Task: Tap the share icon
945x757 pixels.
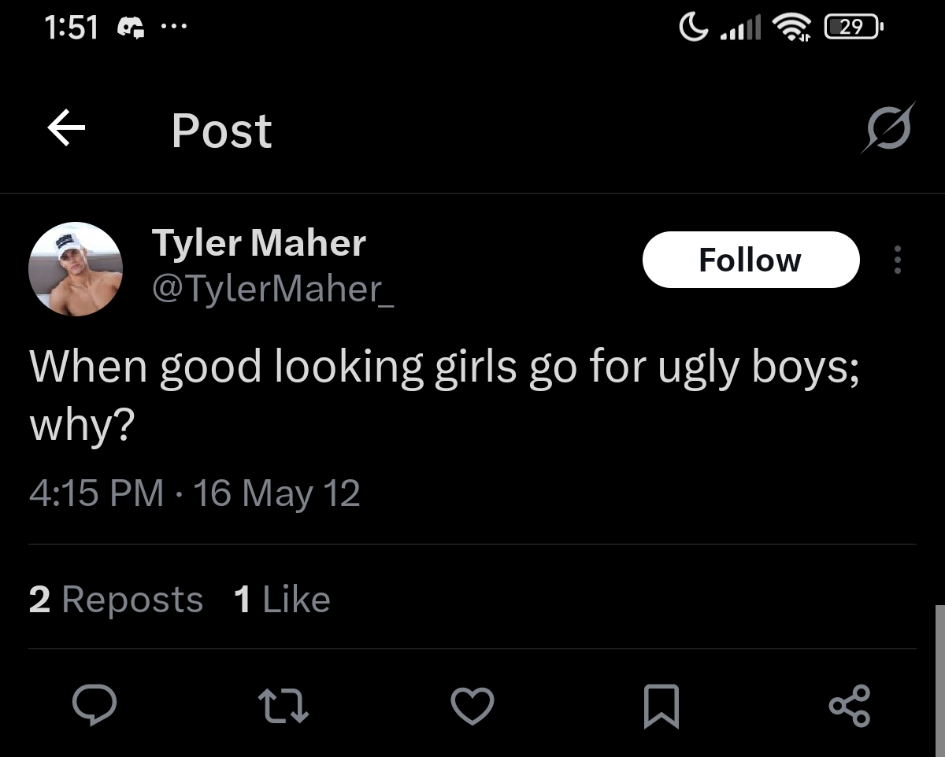Action: [850, 705]
